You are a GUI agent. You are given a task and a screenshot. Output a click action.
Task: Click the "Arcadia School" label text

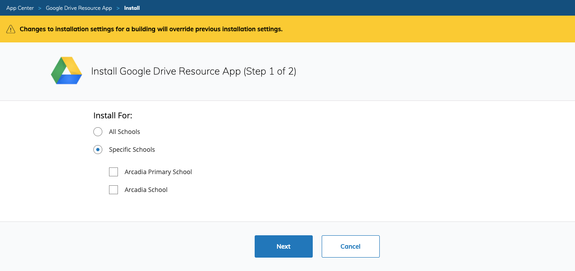point(146,190)
